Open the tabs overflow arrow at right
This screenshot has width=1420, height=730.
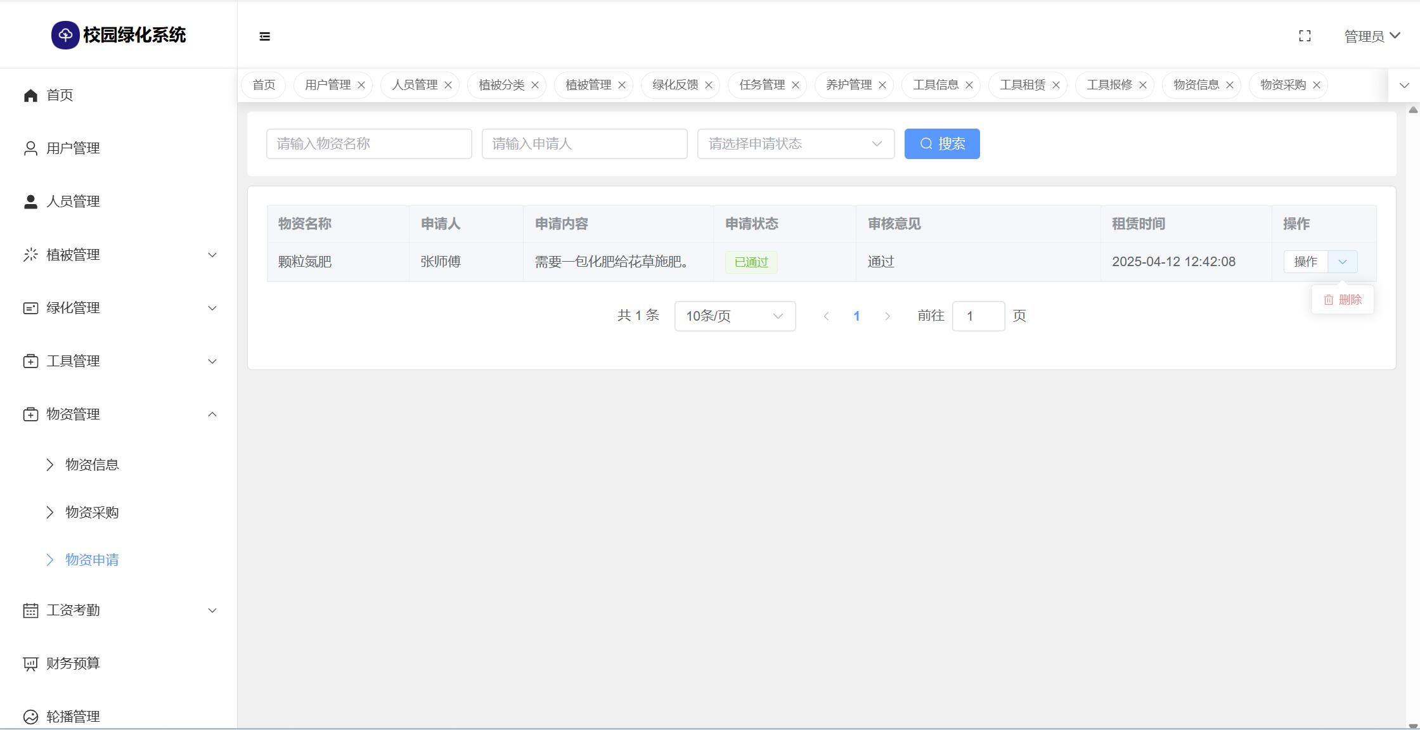pos(1404,86)
